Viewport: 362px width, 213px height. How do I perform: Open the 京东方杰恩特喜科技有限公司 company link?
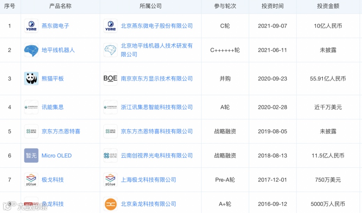[157, 131]
